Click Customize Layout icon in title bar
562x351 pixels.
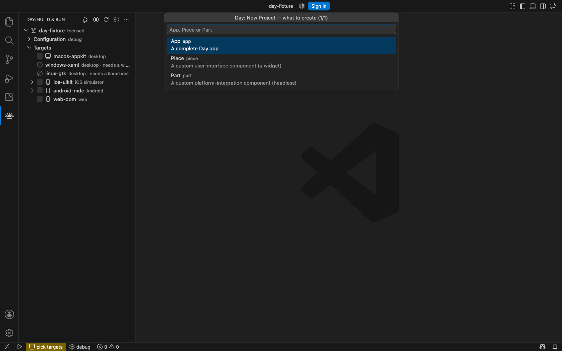(x=512, y=6)
